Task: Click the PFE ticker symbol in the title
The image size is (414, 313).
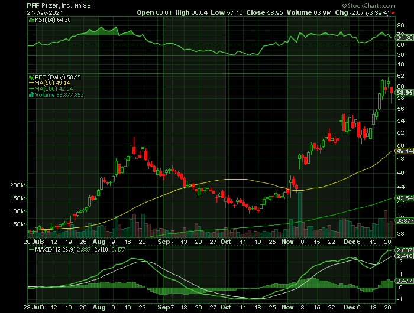Action: click(33, 5)
